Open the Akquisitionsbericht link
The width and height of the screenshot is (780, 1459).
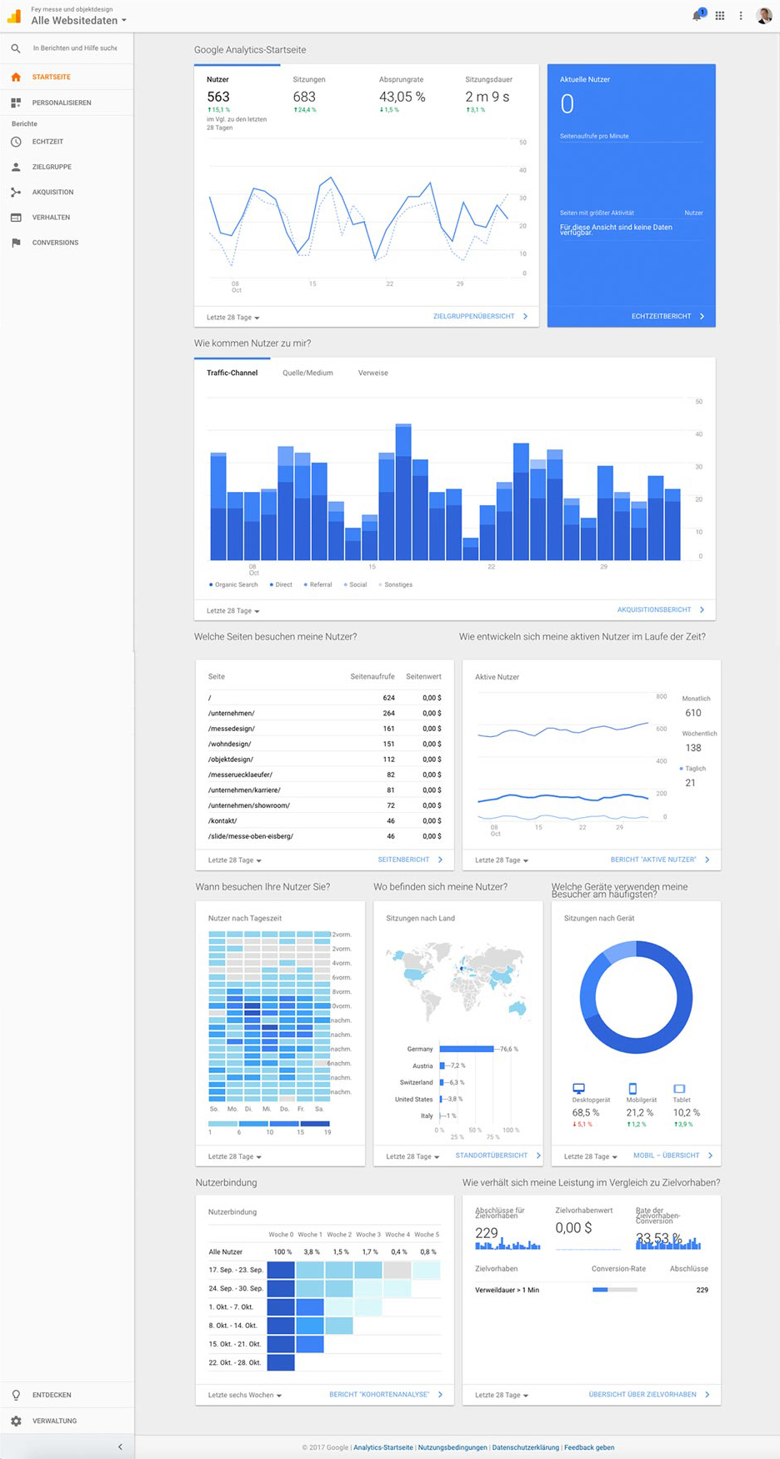click(661, 610)
